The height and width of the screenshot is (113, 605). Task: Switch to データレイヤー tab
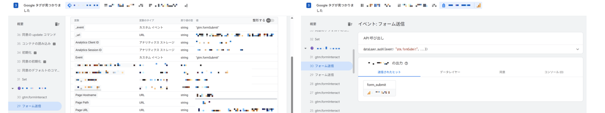450,72
